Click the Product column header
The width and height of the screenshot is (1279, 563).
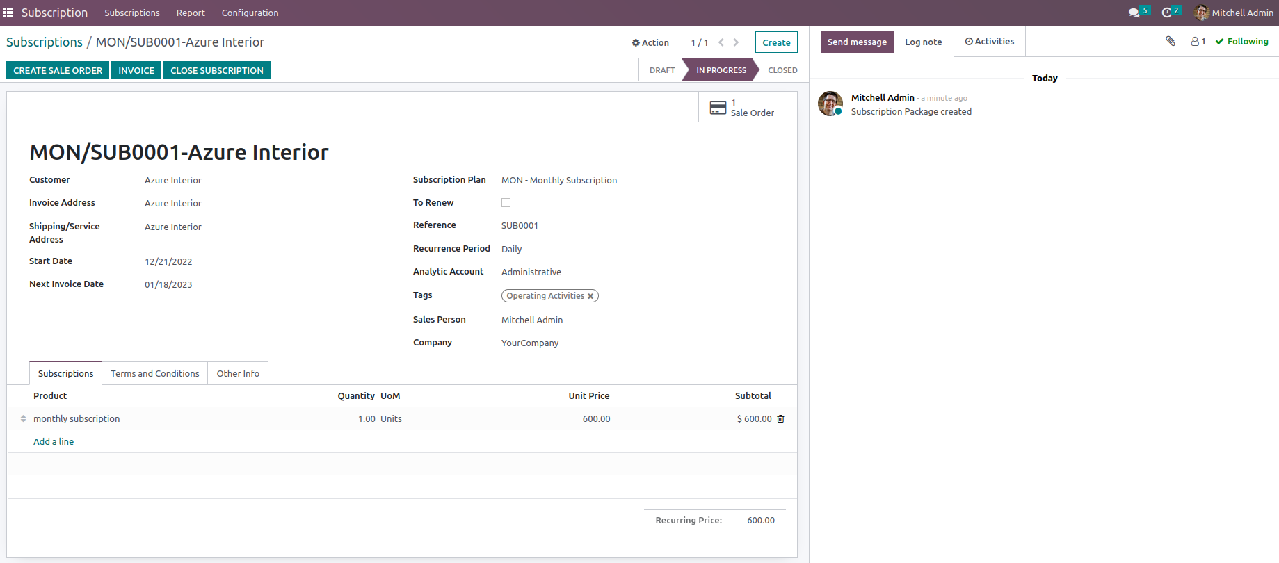[x=50, y=395]
